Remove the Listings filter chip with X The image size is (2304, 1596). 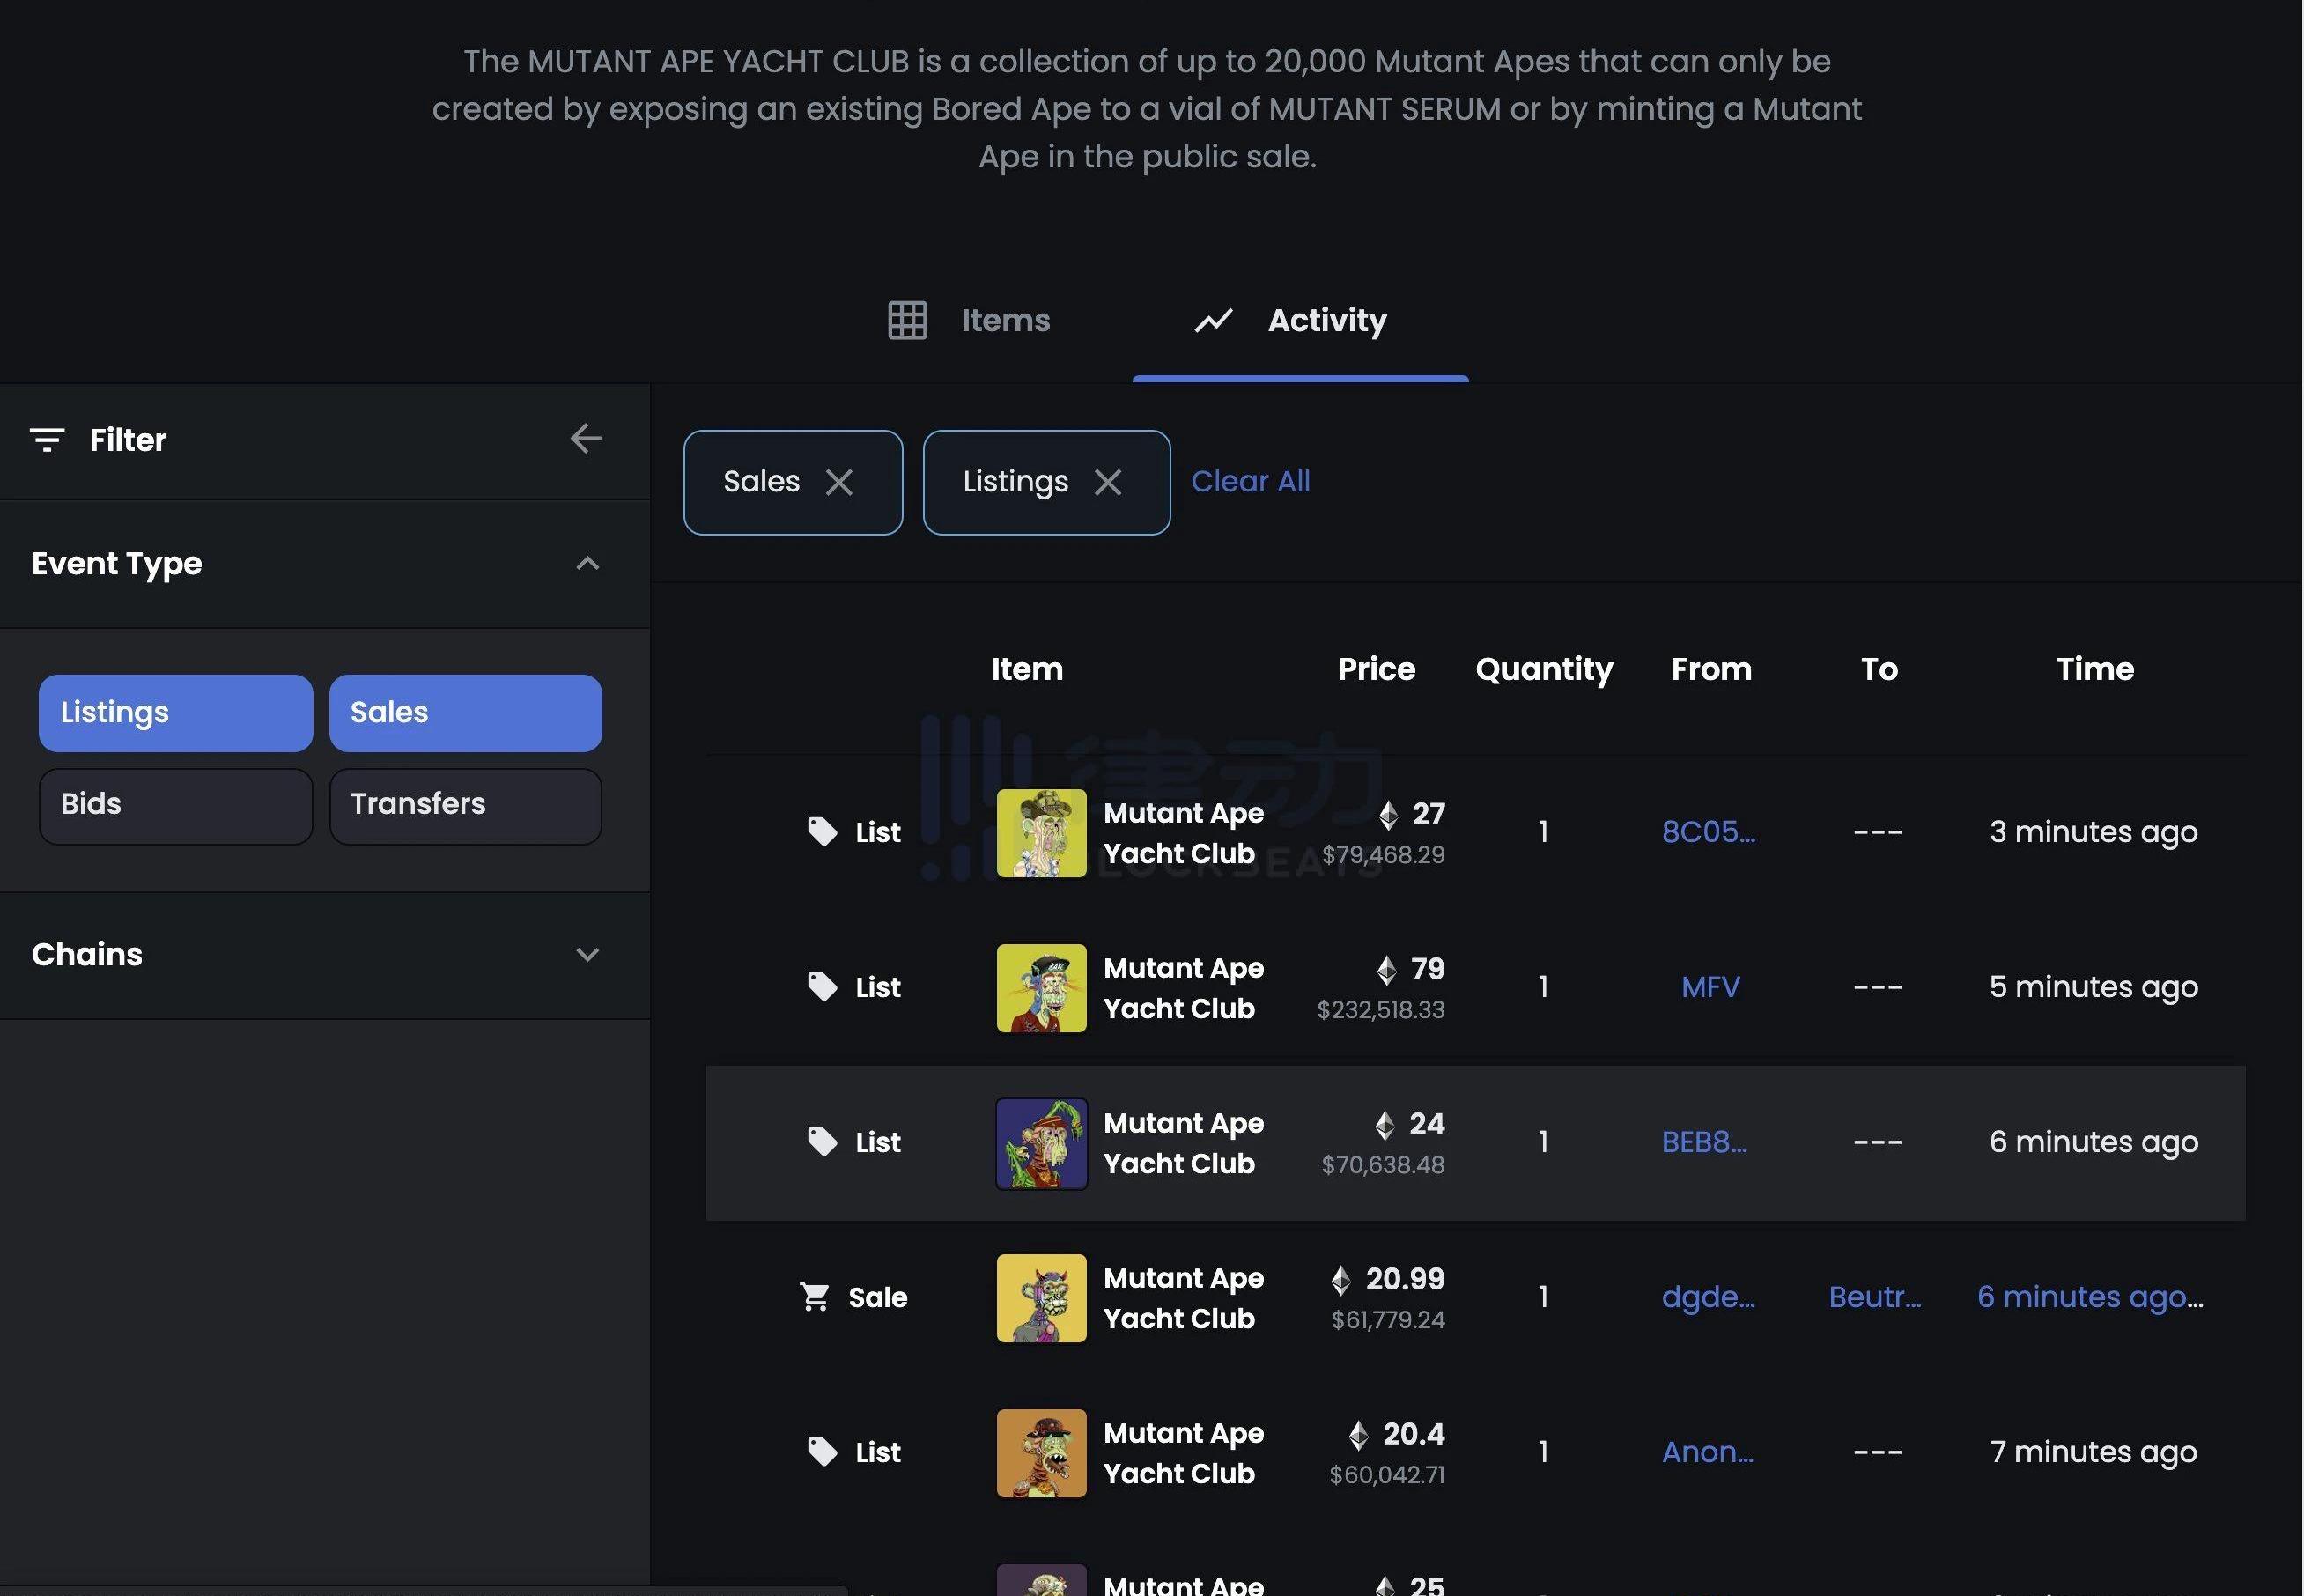tap(1108, 482)
